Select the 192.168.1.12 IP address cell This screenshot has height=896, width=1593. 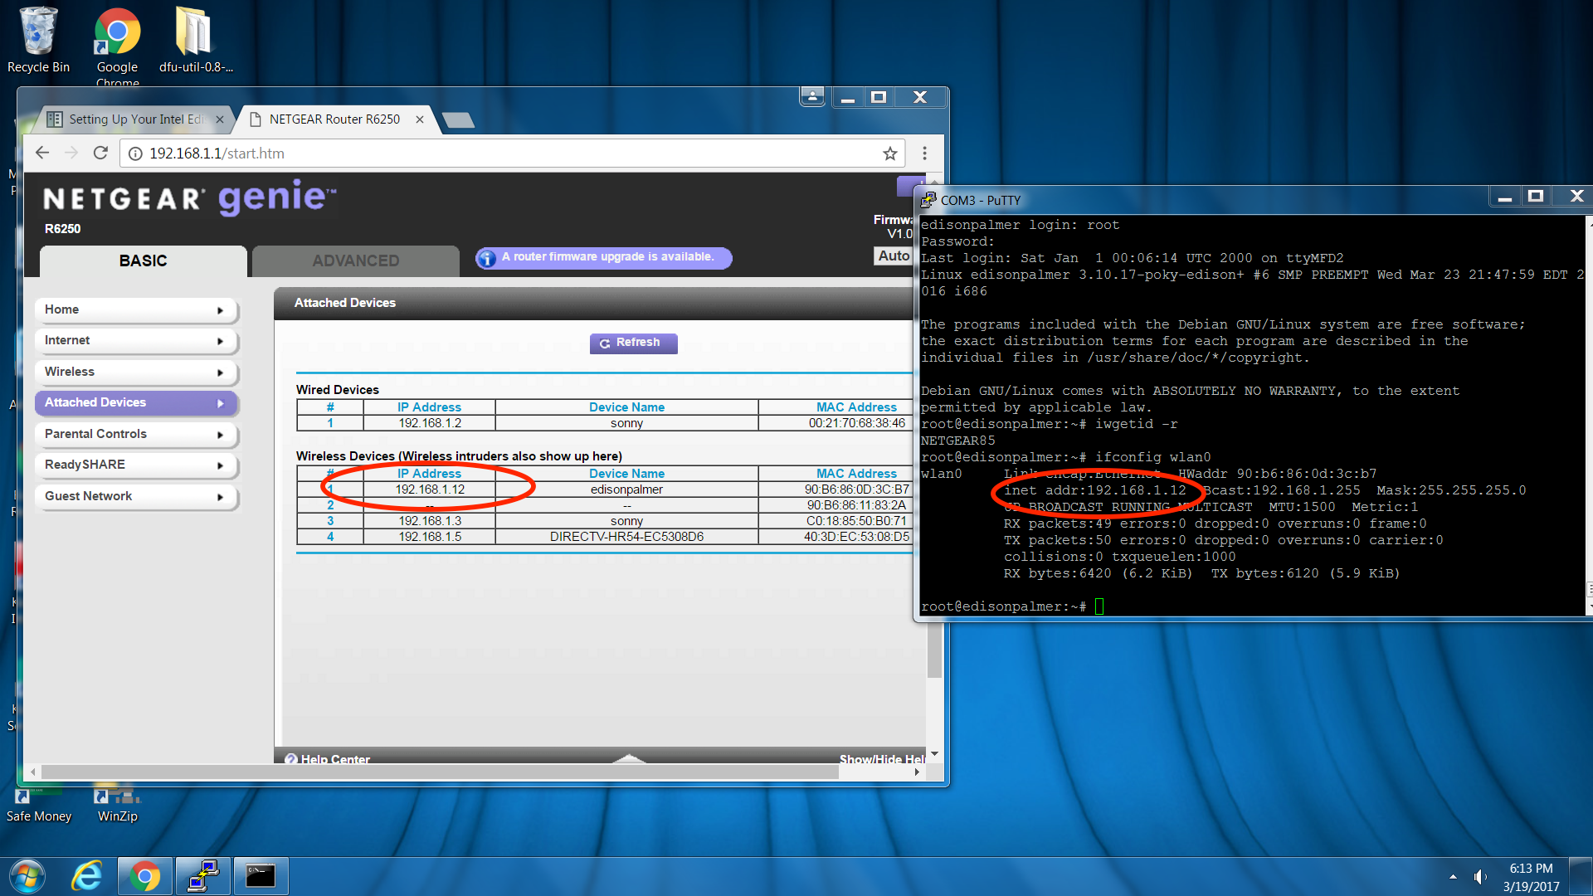(429, 489)
